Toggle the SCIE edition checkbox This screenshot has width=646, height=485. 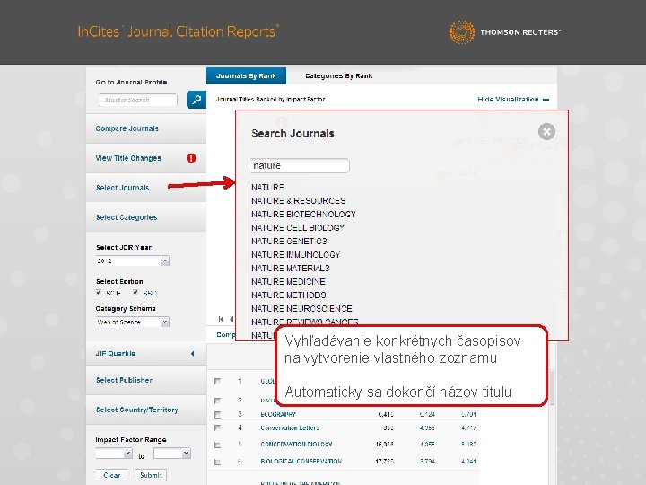(99, 293)
